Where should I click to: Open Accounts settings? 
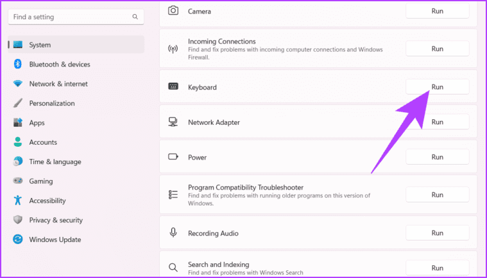(x=76, y=142)
